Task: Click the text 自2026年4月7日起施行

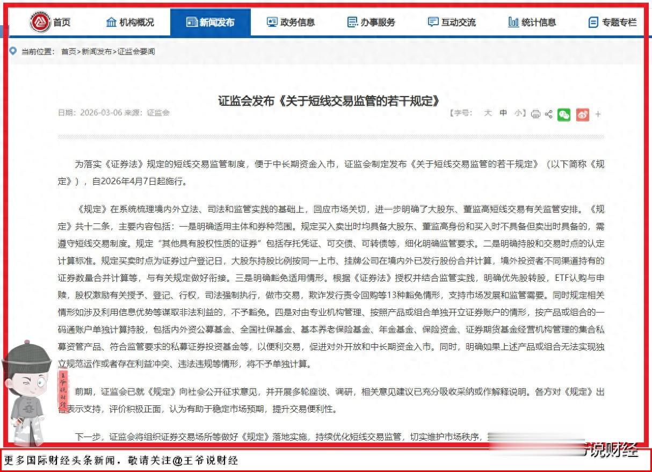Action: coord(139,181)
